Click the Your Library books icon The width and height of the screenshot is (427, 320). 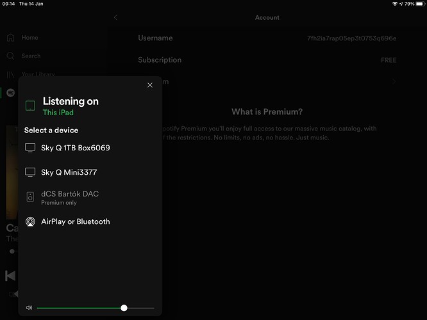click(11, 74)
